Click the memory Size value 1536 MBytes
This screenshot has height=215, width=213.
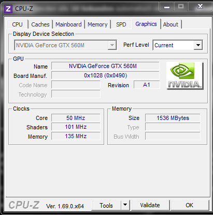click(x=173, y=118)
